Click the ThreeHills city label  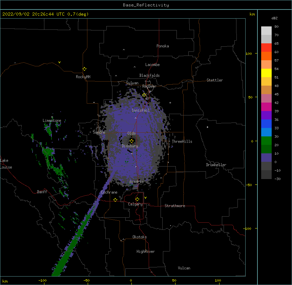[x=182, y=141]
